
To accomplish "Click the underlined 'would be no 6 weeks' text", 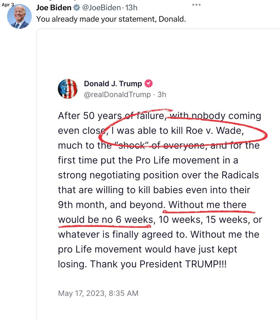I will pos(105,220).
